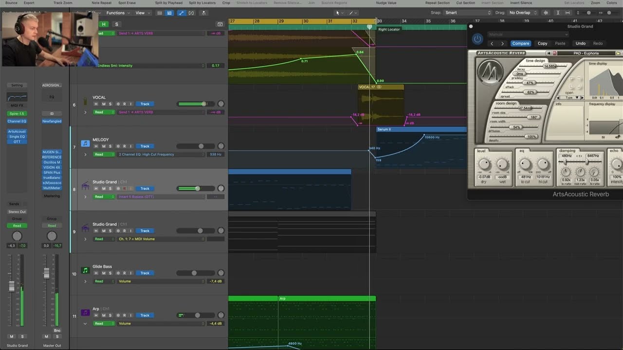Click the Arp track instrument icon
This screenshot has height=350, width=623.
pyautogui.click(x=85, y=313)
